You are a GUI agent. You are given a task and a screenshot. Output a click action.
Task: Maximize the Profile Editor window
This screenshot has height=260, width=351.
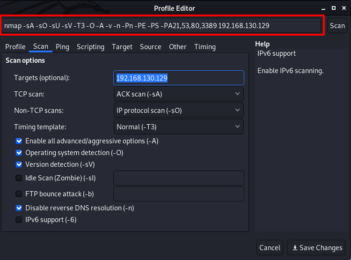point(334,8)
